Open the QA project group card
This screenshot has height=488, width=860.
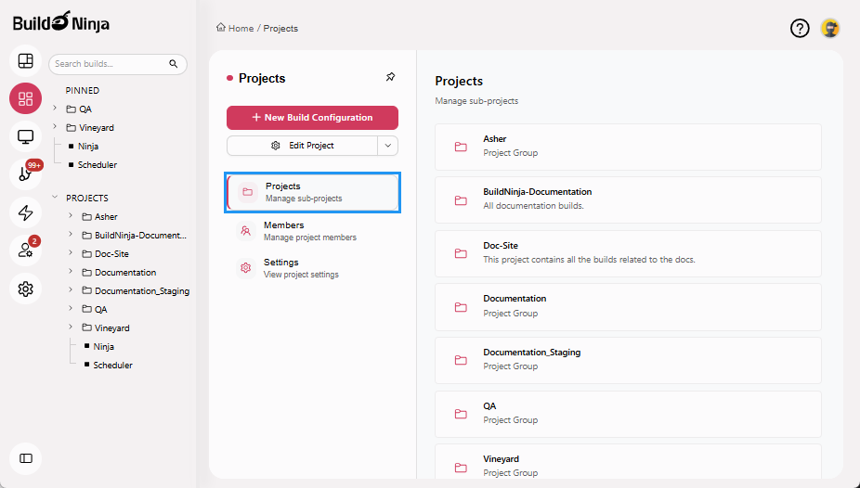(x=628, y=414)
